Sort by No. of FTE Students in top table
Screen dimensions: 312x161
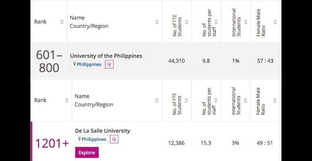click(186, 22)
